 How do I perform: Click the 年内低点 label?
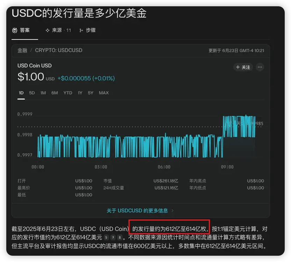click(x=198, y=188)
